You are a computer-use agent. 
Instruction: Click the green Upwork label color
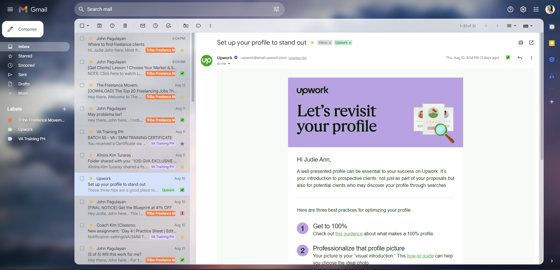pyautogui.click(x=10, y=129)
